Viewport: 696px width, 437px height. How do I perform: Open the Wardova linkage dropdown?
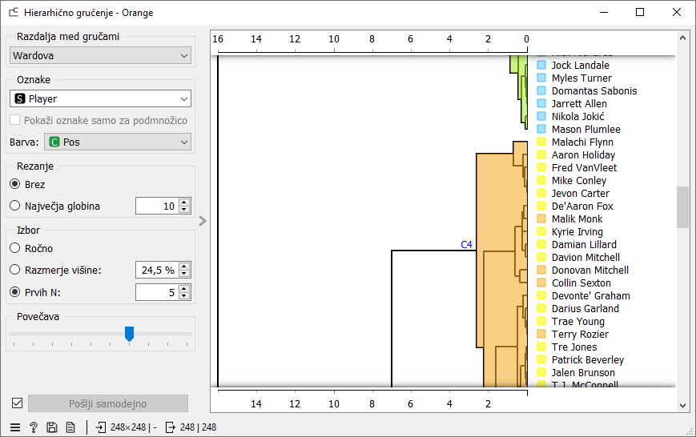[x=100, y=55]
